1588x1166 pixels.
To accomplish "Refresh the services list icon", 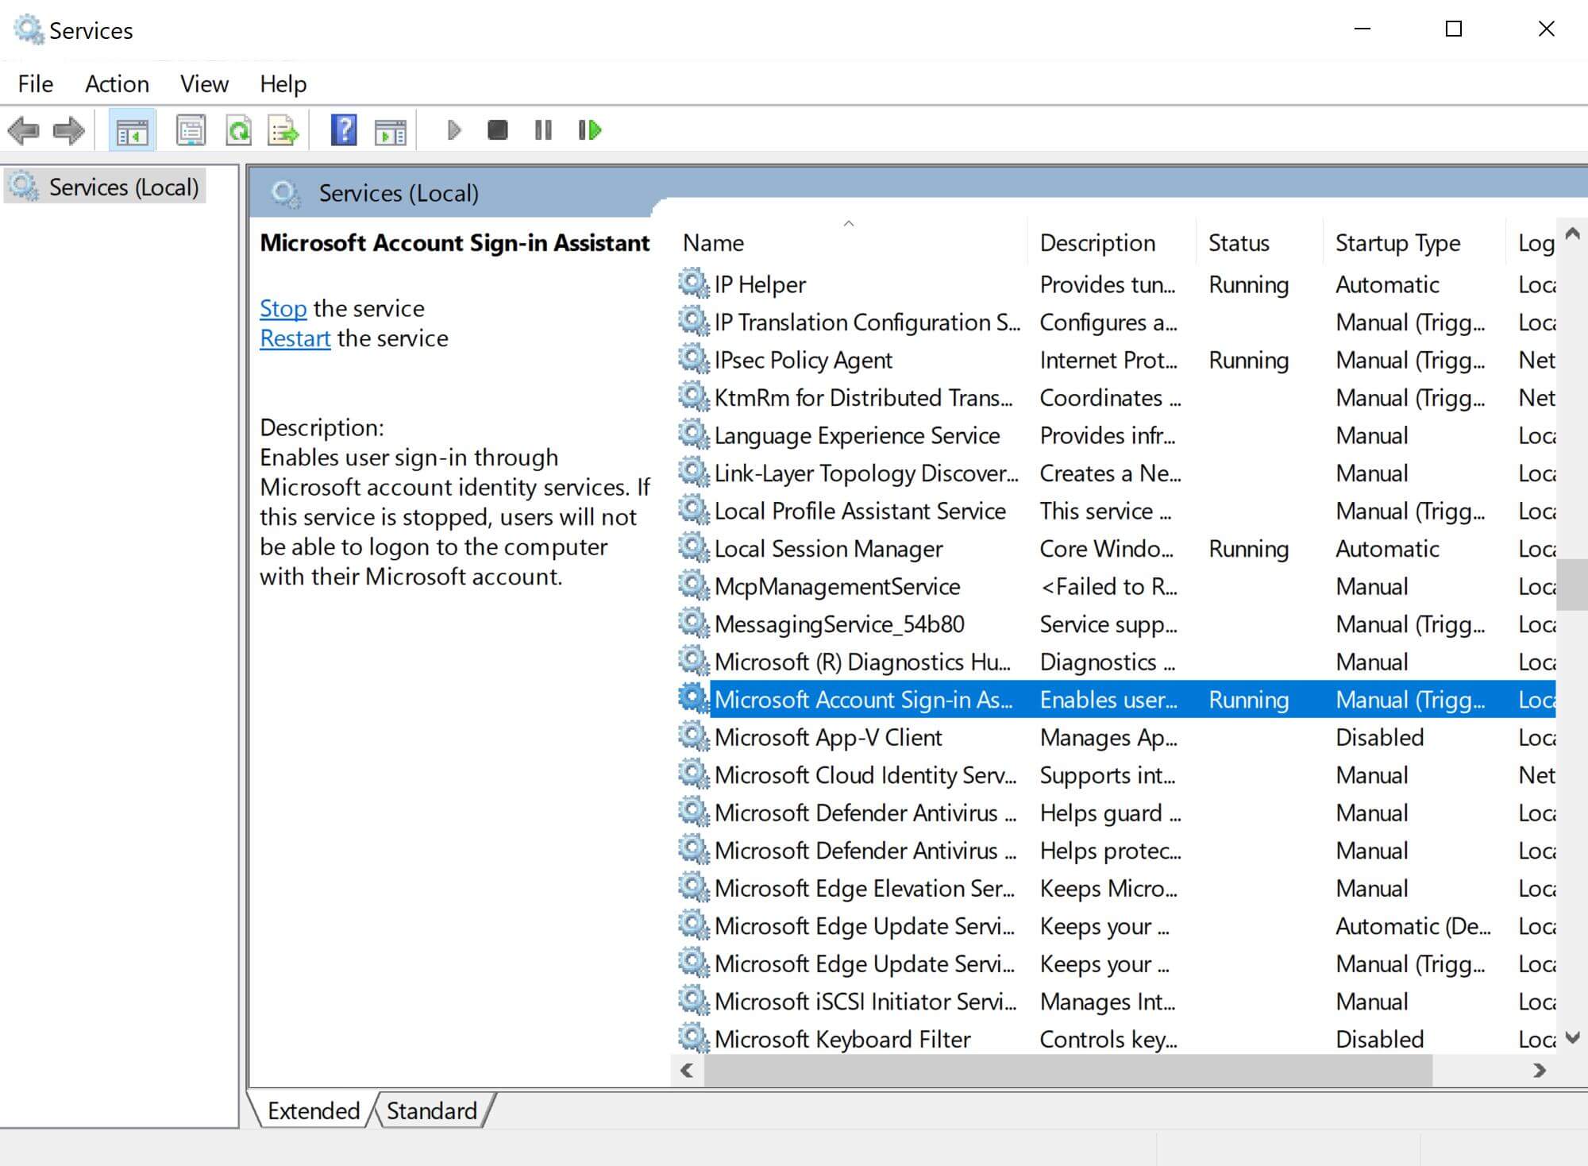I will point(238,130).
